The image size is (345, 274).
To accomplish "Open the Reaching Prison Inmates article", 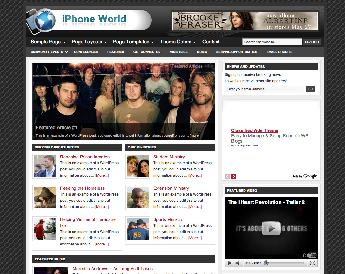I will (x=85, y=157).
